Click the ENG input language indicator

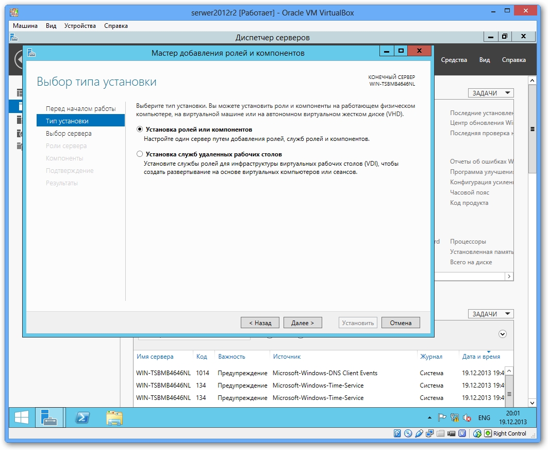click(x=484, y=417)
